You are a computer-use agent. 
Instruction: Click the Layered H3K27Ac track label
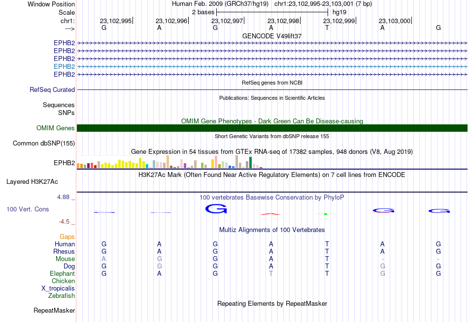(x=32, y=182)
